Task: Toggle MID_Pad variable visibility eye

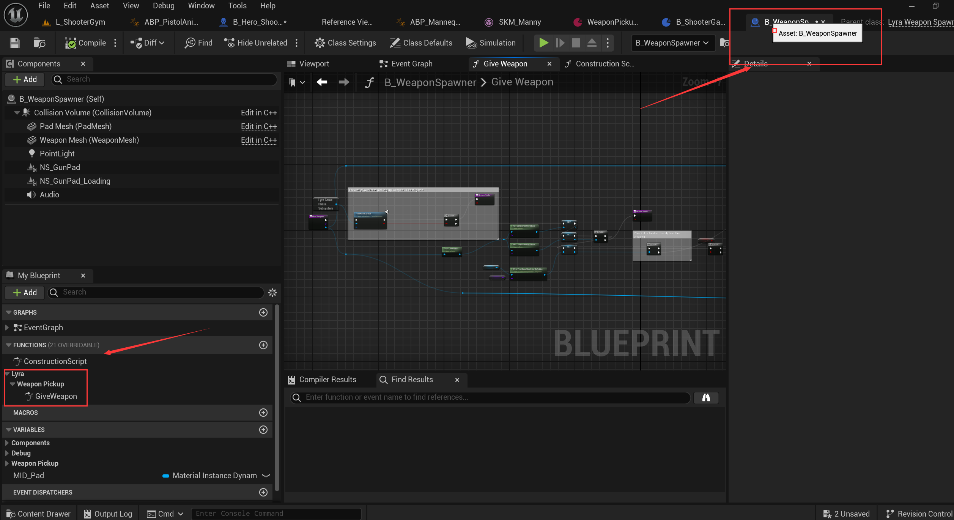Action: point(266,476)
